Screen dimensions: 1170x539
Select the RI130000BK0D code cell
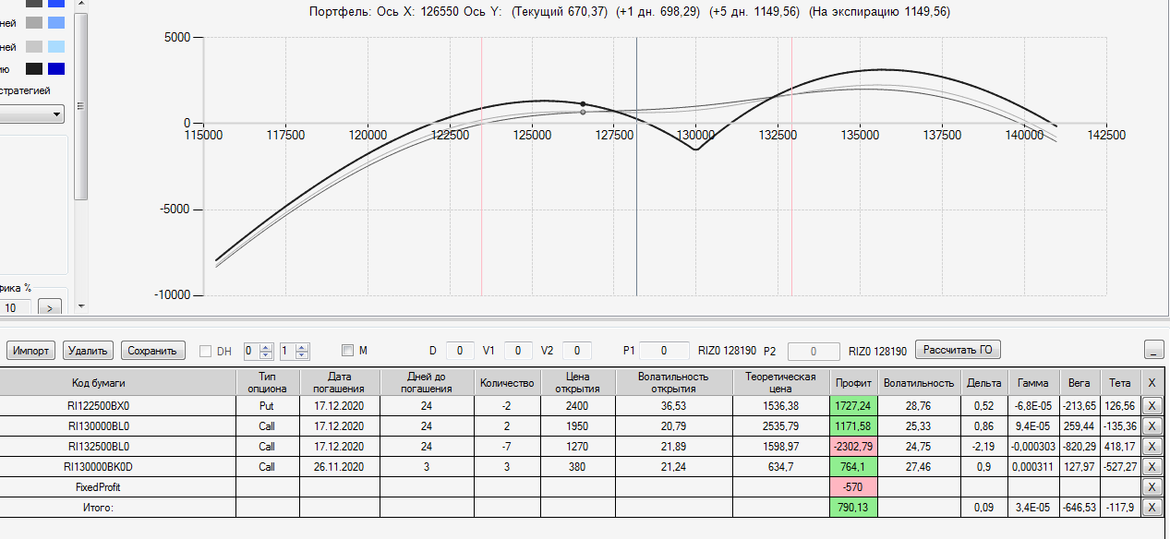[x=117, y=466]
